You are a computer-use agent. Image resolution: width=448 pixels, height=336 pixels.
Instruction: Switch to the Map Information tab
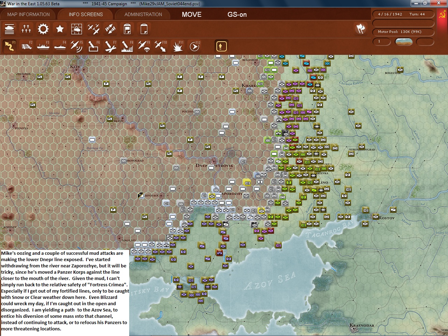click(28, 14)
